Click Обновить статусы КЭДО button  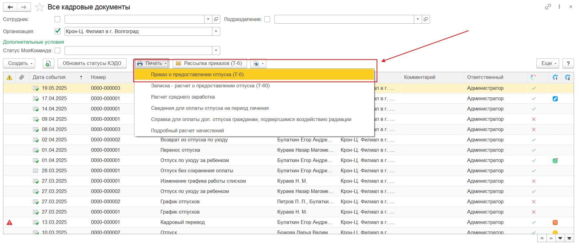[92, 63]
